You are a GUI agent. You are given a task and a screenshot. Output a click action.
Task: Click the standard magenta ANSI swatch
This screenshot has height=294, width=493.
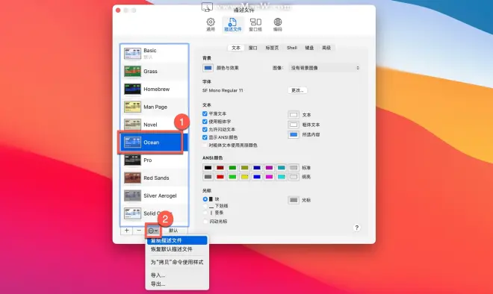pos(269,168)
